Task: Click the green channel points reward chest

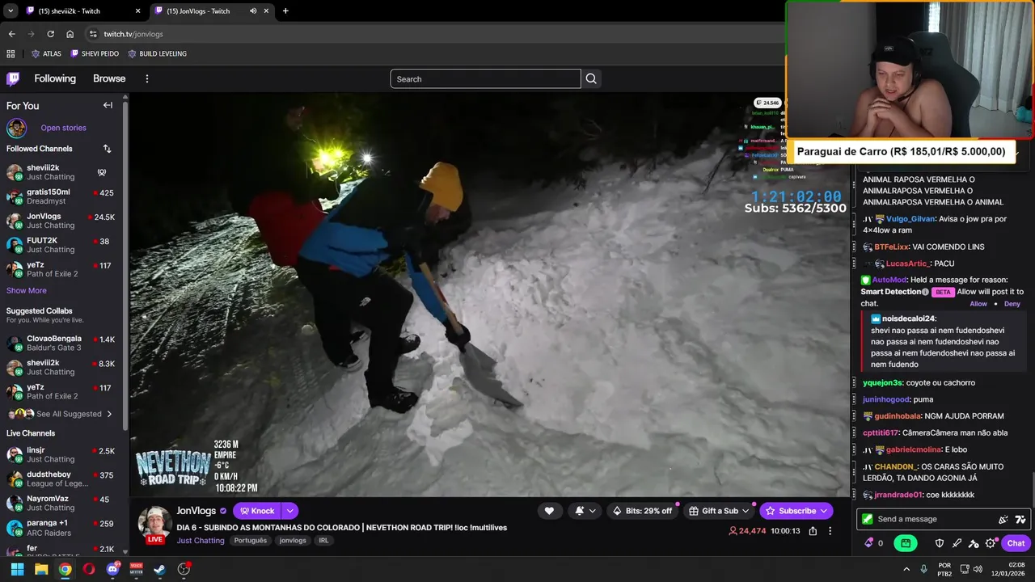Action: [x=906, y=543]
